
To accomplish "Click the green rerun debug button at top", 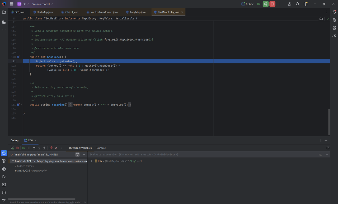I will pyautogui.click(x=266, y=4).
